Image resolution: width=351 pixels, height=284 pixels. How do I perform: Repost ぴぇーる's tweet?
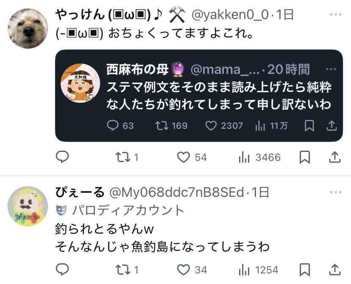pyautogui.click(x=127, y=270)
